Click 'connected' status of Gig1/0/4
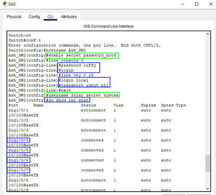The height and width of the screenshot is (195, 216). click(92, 140)
